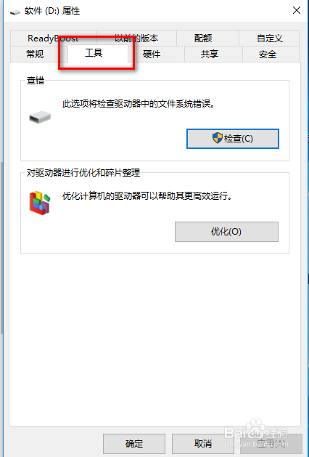Select the 配额 tab
Image resolution: width=309 pixels, height=457 pixels.
coord(203,39)
